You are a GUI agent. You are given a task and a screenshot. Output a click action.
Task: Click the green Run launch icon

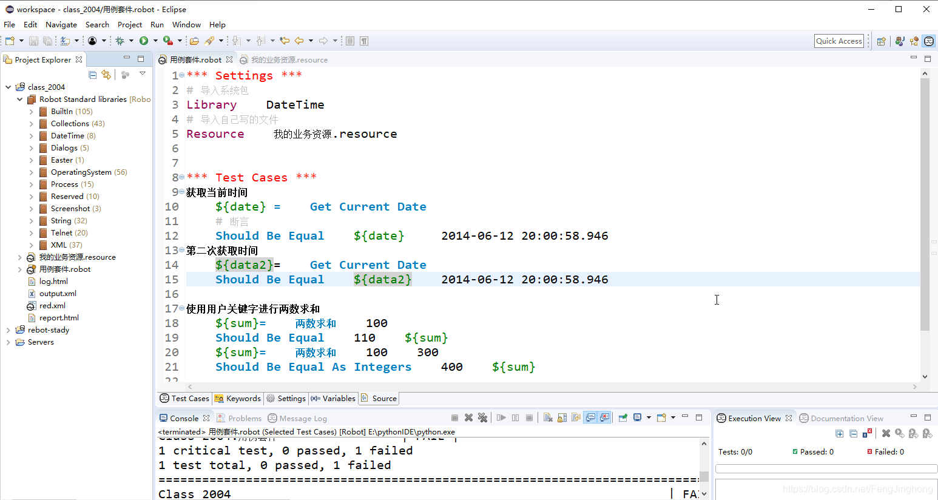pyautogui.click(x=144, y=41)
